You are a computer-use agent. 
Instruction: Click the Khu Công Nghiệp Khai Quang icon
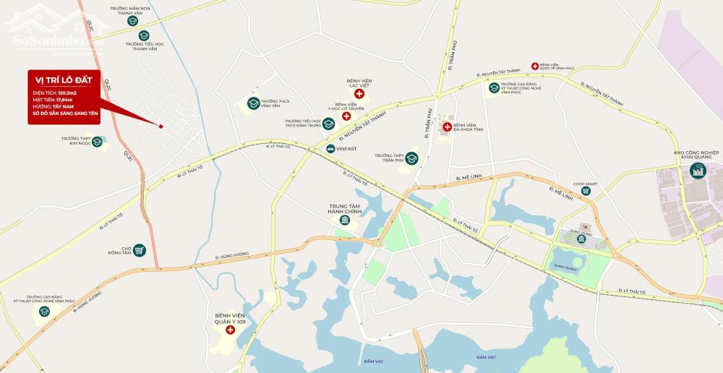(x=698, y=171)
